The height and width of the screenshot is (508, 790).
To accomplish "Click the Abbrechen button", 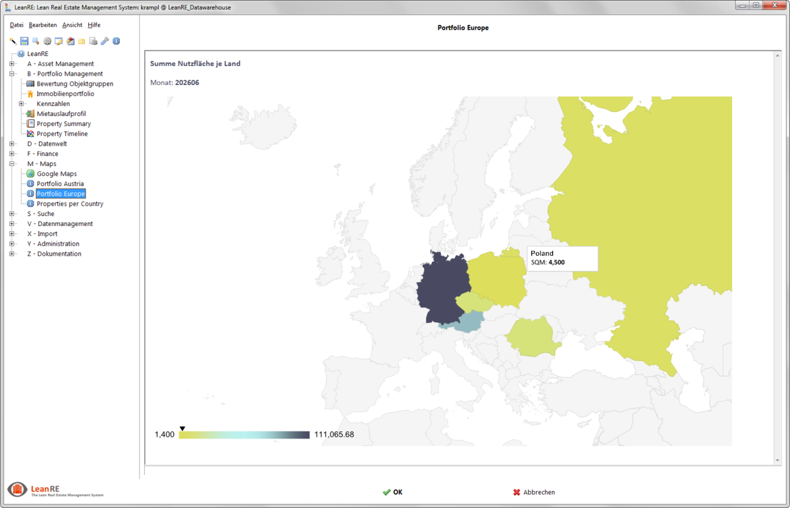I will pyautogui.click(x=534, y=492).
